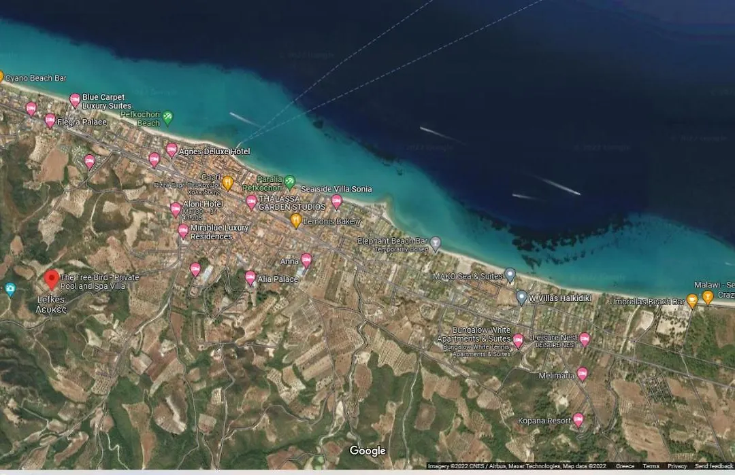Open the MAKO Sea & Suites marker

click(510, 275)
